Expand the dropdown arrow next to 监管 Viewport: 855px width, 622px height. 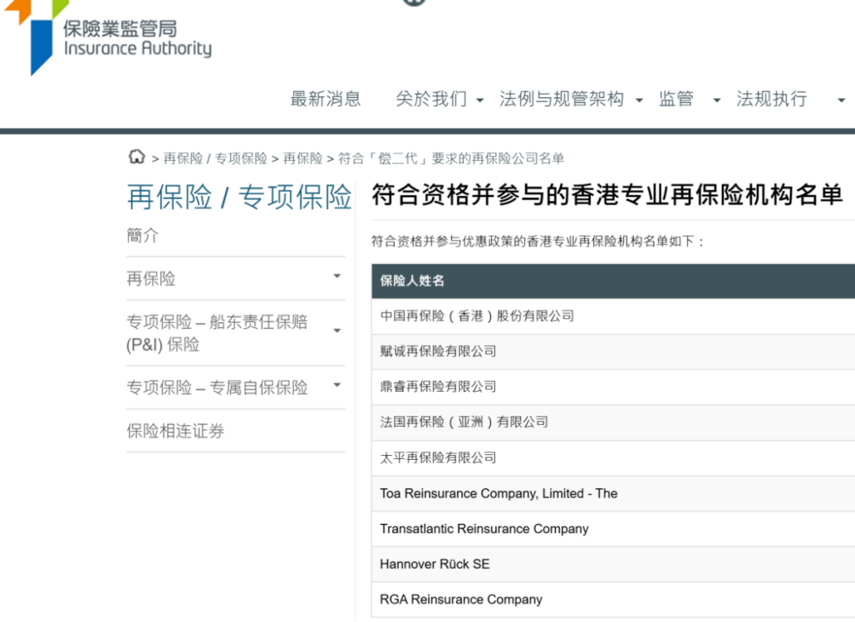(716, 101)
